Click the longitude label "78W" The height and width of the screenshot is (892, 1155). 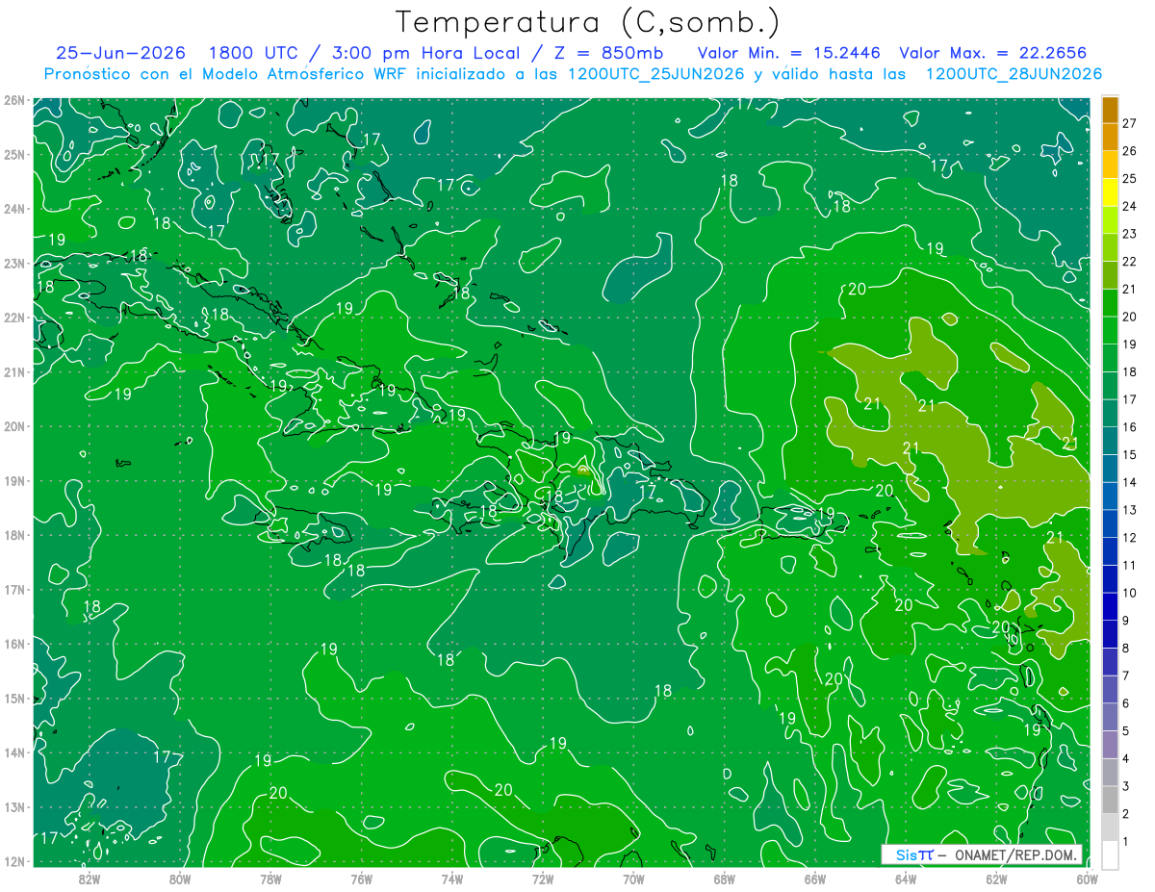click(x=270, y=877)
